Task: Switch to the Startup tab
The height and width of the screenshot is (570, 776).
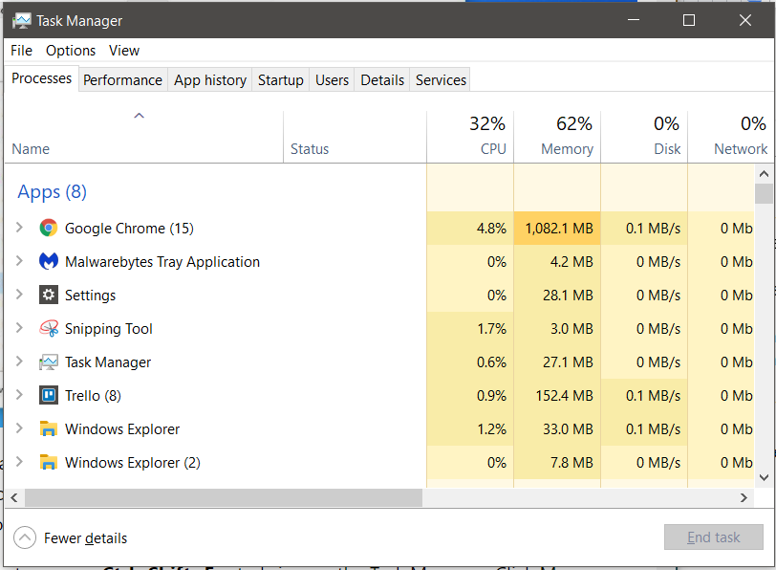Action: click(x=281, y=80)
